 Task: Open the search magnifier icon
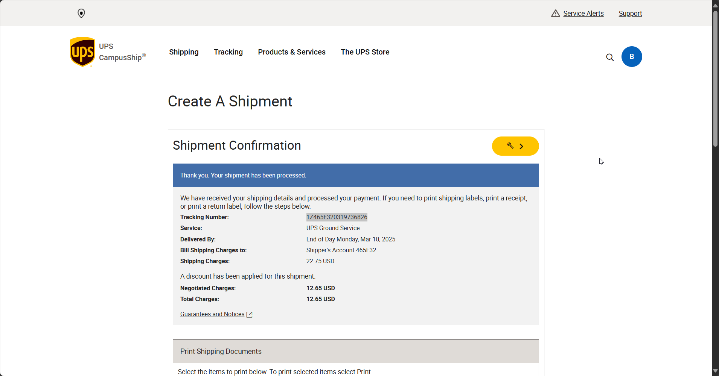610,57
